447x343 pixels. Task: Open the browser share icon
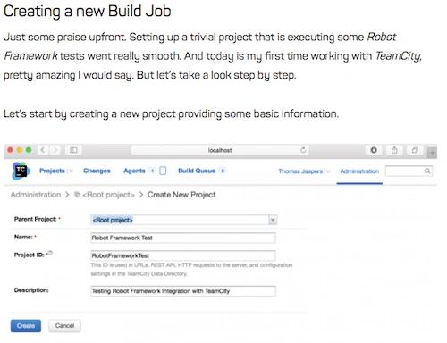pyautogui.click(x=394, y=150)
